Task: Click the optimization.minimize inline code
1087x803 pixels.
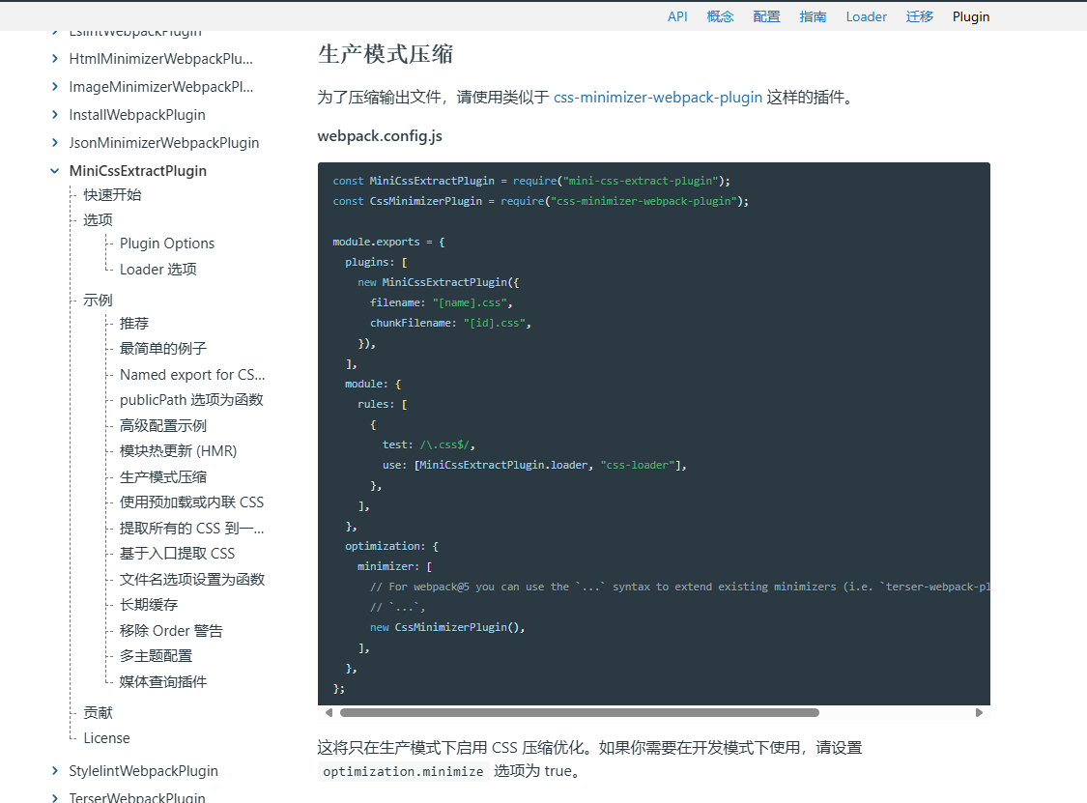Action: [404, 771]
